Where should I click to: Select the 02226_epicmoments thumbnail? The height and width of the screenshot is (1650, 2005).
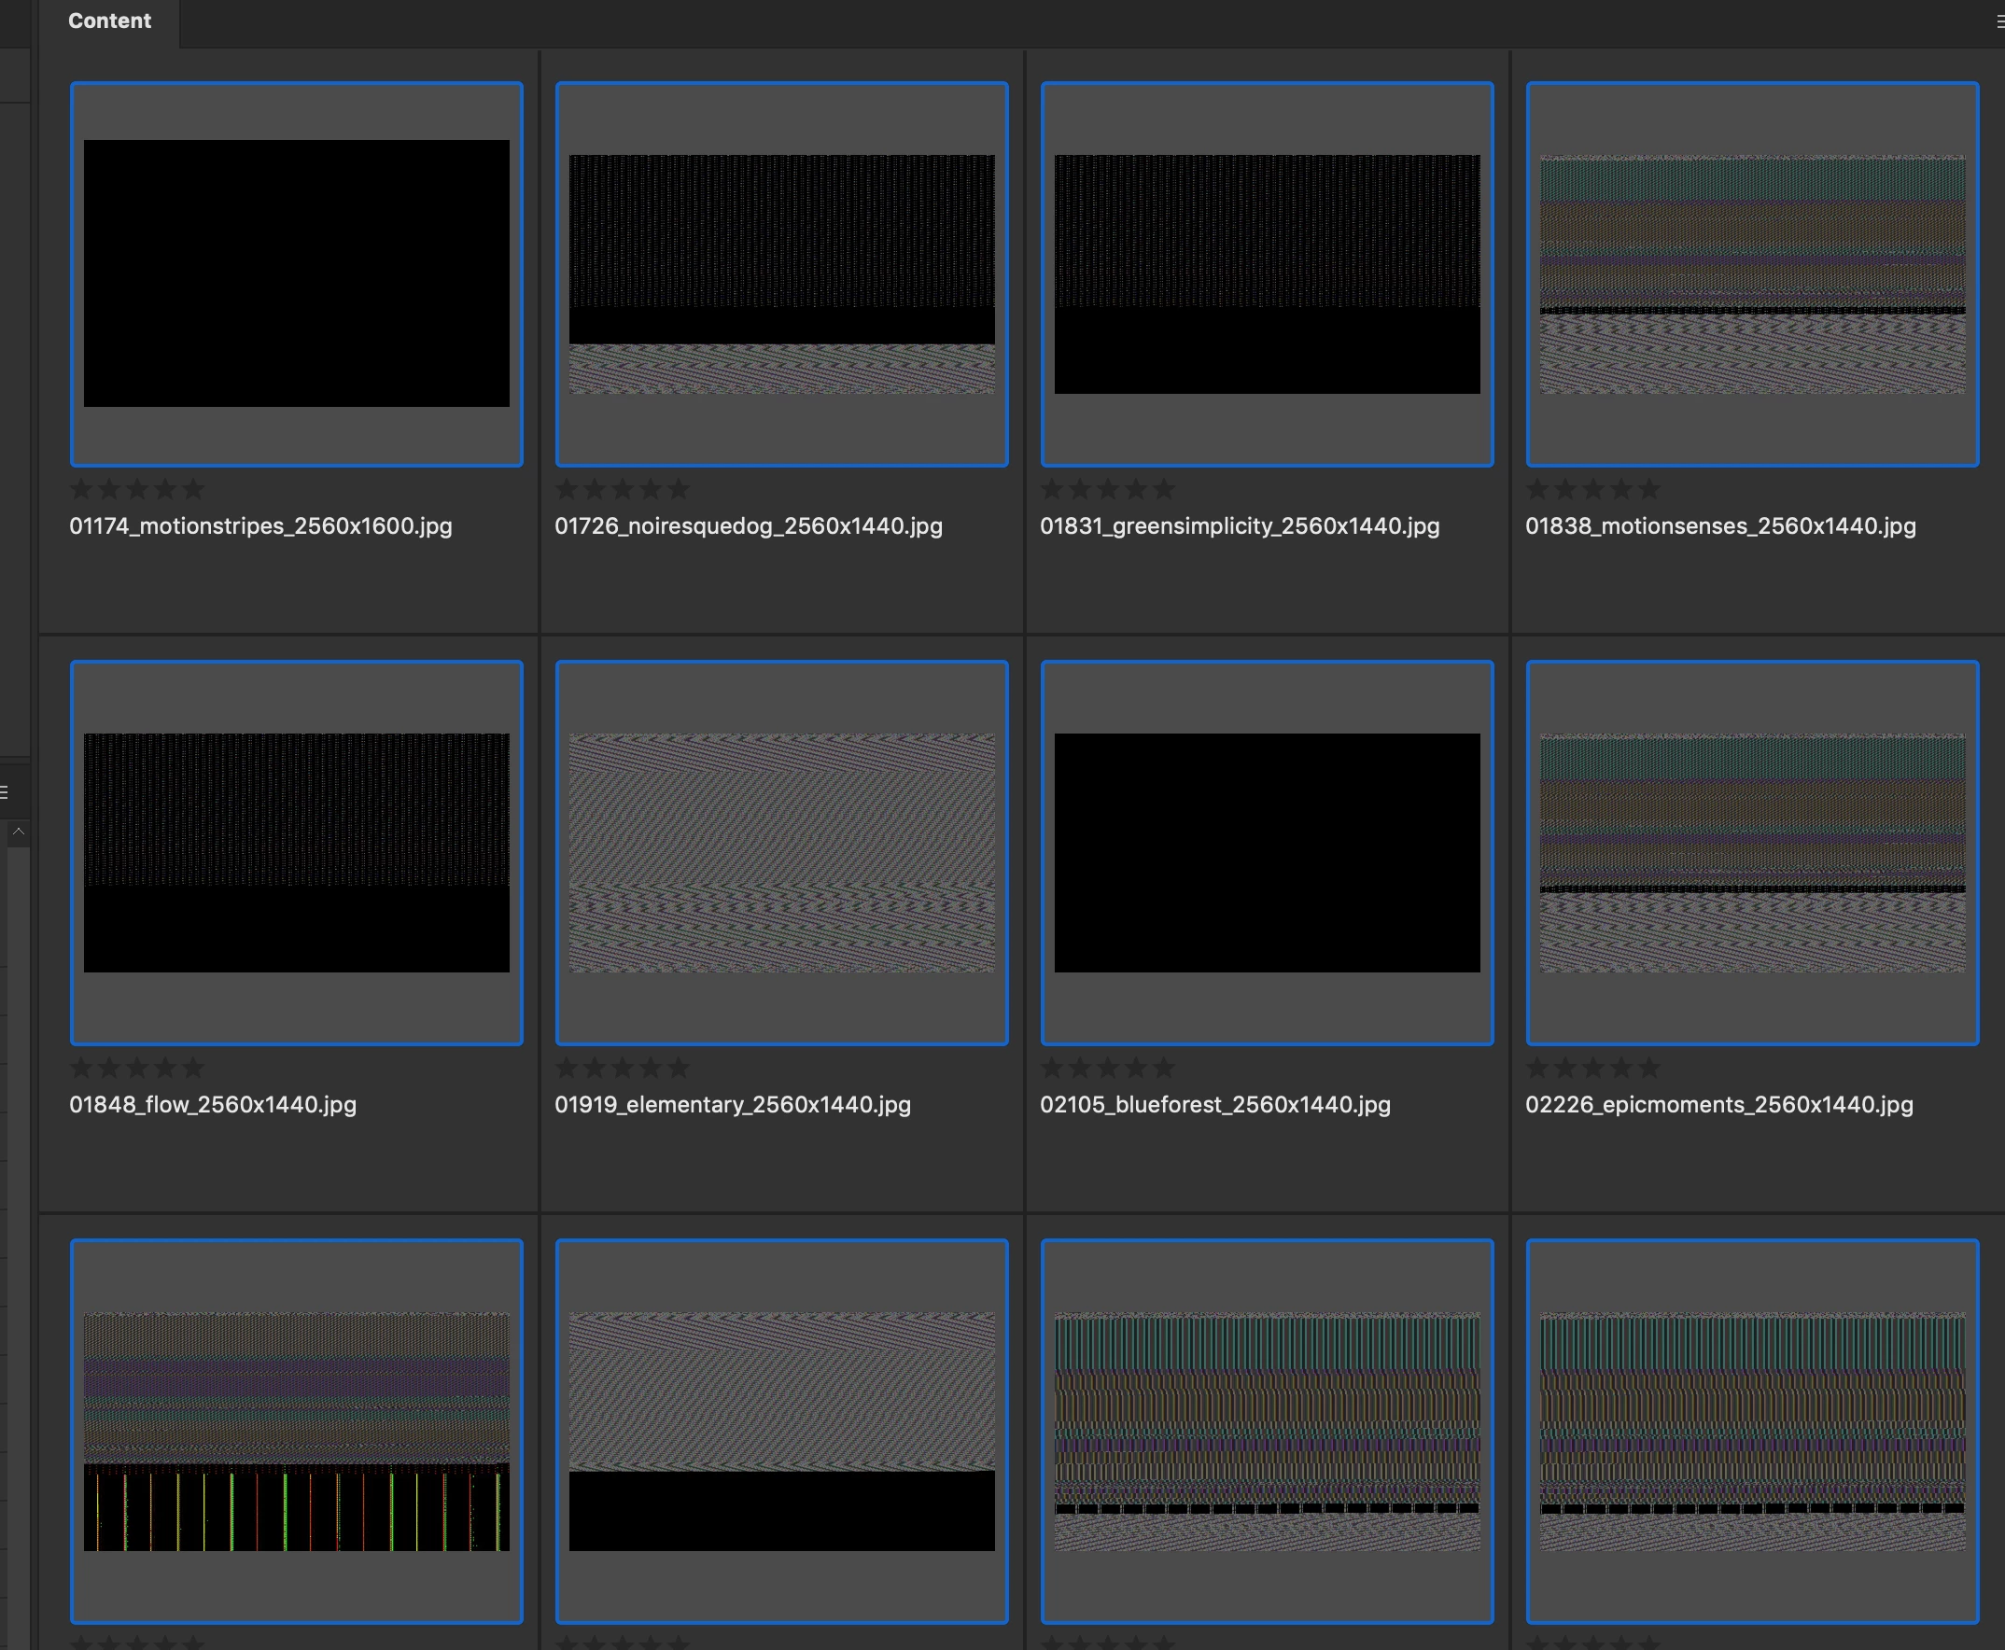(x=1752, y=853)
